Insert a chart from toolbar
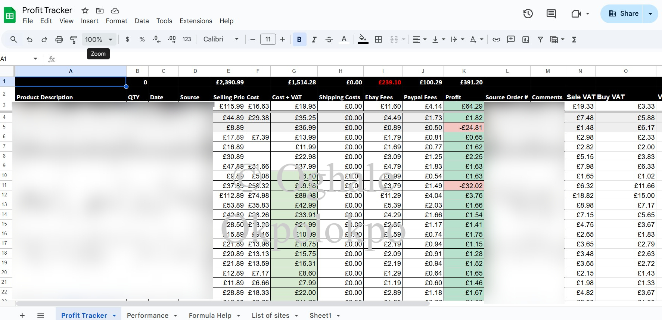The width and height of the screenshot is (662, 320). [x=526, y=40]
